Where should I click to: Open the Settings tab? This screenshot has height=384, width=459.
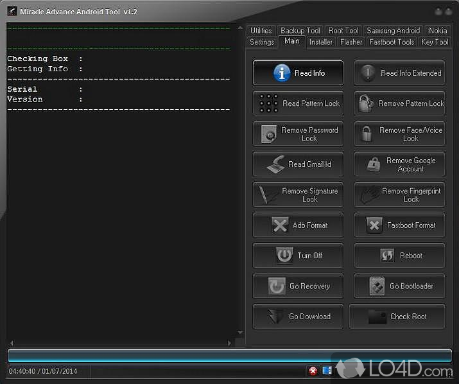click(x=262, y=42)
